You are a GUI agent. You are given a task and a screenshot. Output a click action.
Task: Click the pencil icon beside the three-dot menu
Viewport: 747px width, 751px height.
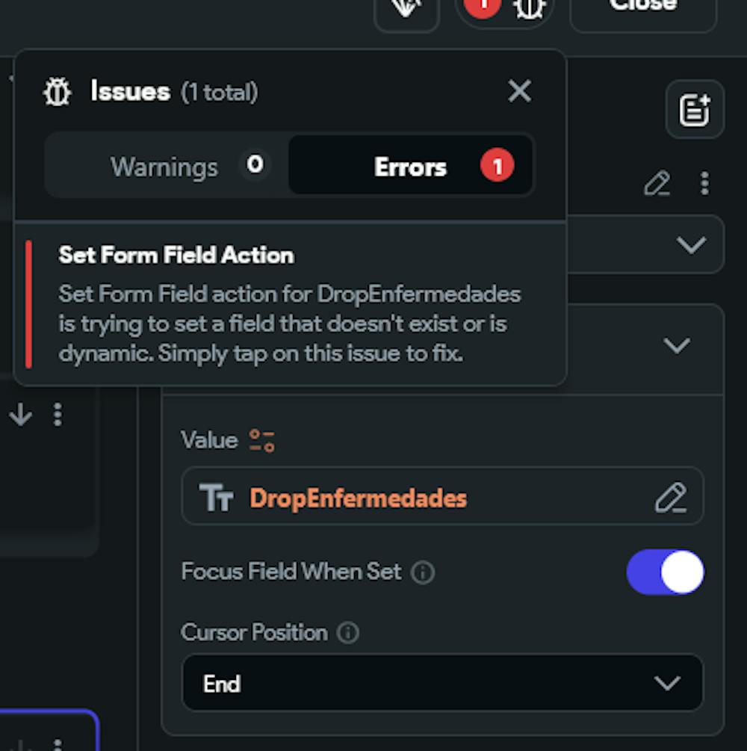pyautogui.click(x=657, y=183)
